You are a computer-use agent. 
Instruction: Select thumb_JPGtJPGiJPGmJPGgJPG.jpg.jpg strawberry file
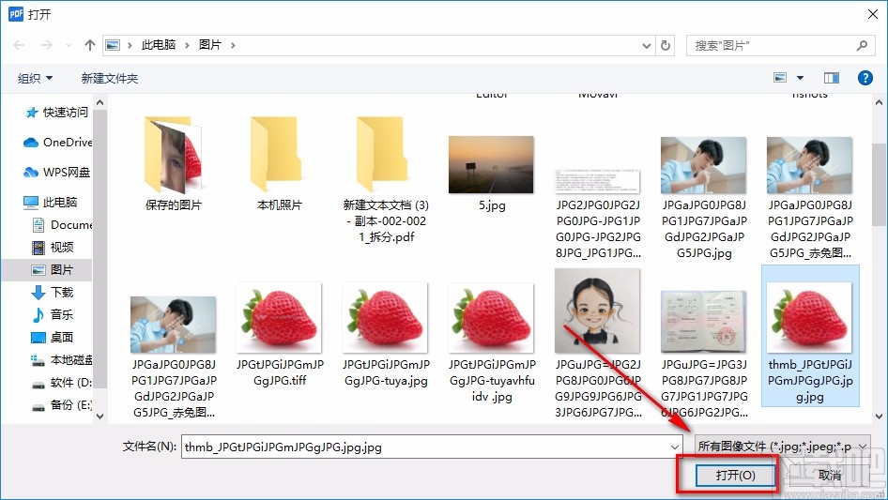click(x=810, y=336)
